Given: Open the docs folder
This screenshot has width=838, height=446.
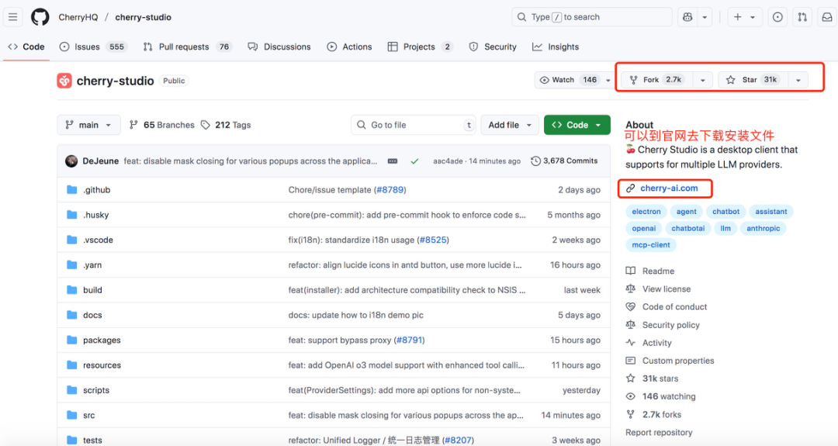Looking at the screenshot, I should click(x=92, y=315).
